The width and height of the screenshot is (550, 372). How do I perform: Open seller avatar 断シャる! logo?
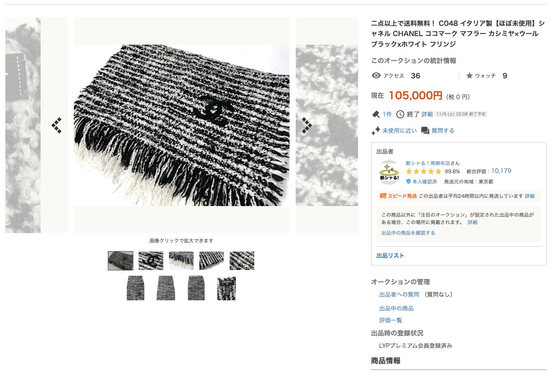[389, 172]
